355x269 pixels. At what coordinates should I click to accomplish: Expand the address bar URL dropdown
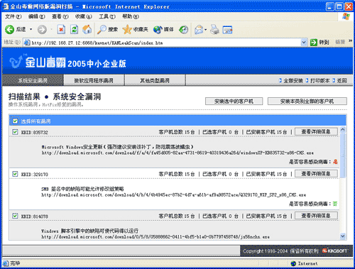click(x=304, y=43)
